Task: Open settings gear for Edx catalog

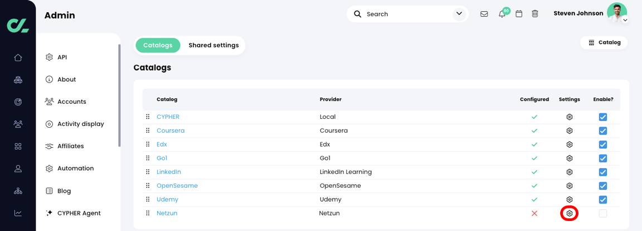Action: coord(569,144)
